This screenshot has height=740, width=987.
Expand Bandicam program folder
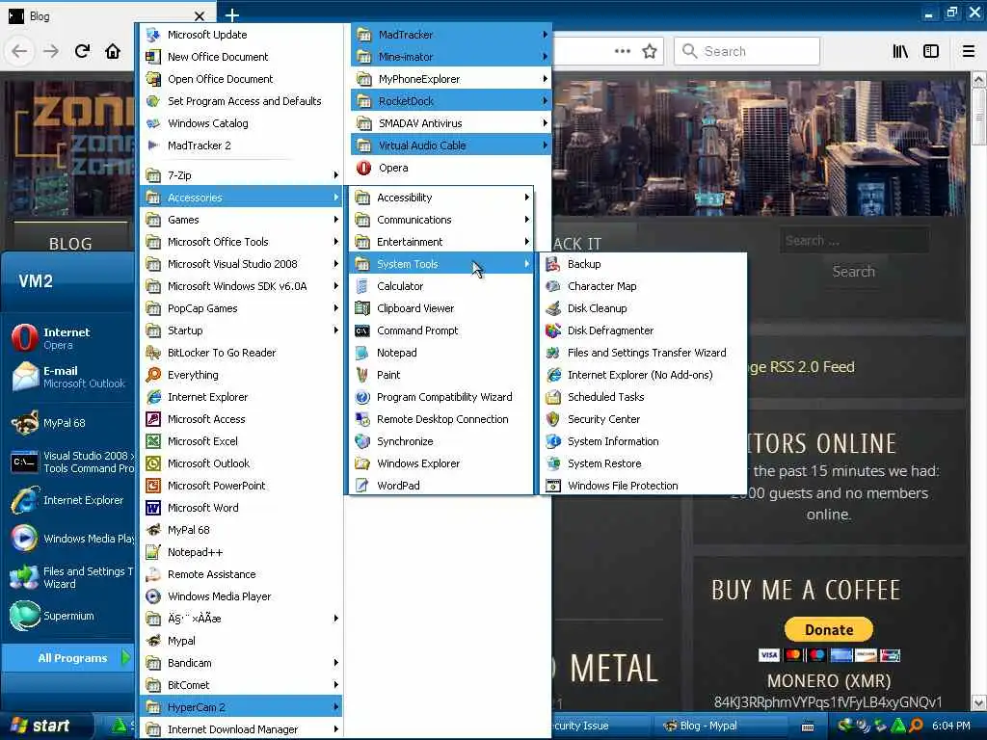[242, 663]
